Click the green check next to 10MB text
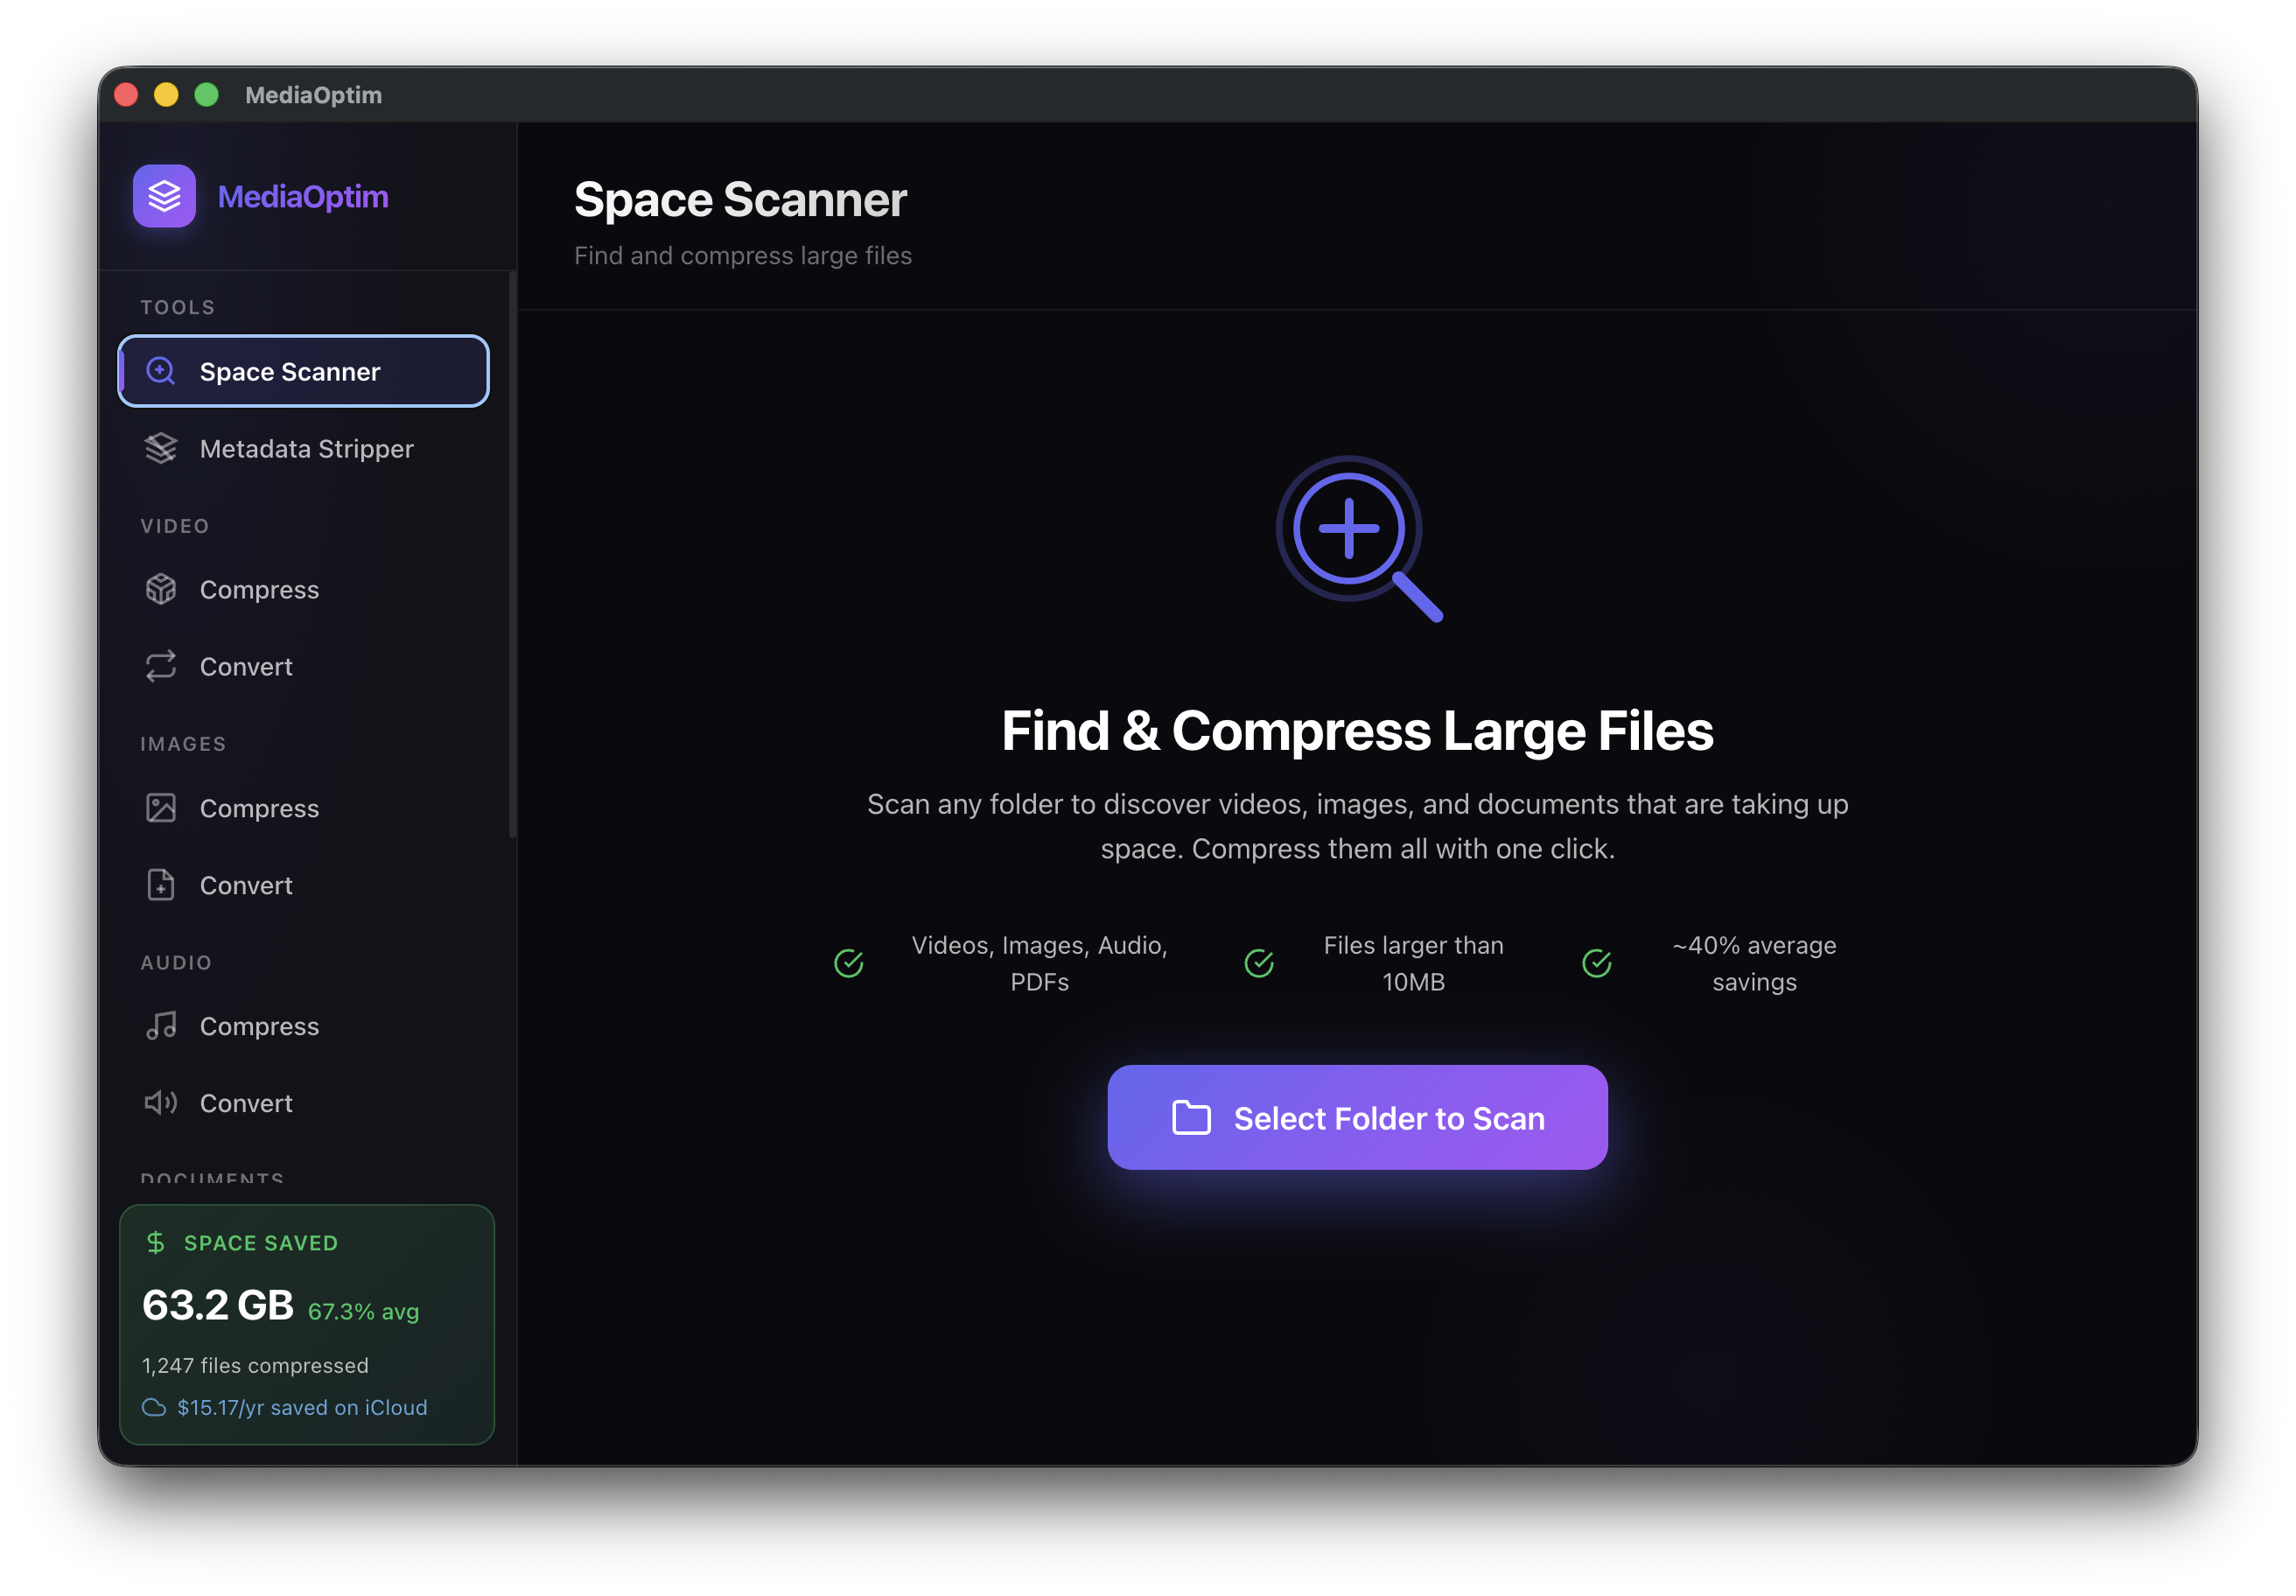 (1259, 962)
